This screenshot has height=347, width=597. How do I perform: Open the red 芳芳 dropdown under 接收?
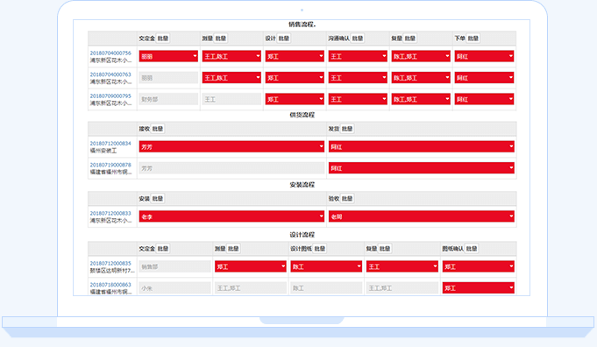[x=231, y=147]
